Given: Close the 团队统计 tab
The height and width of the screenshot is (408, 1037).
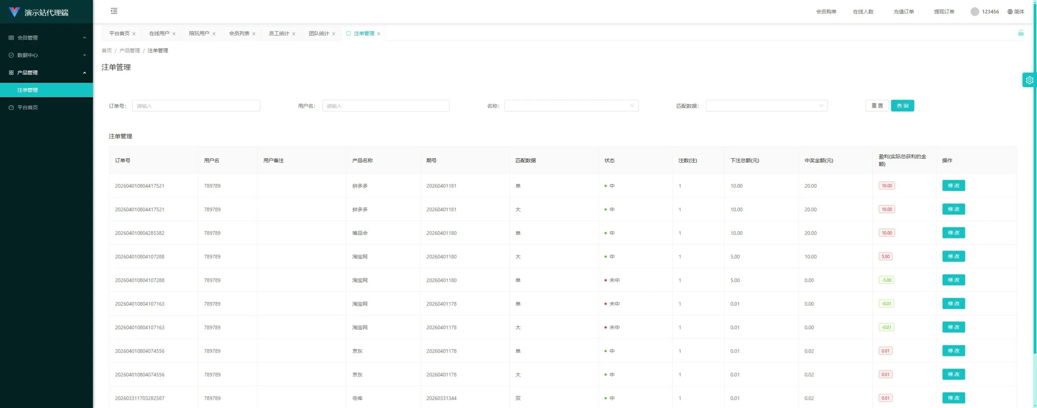Looking at the screenshot, I should pos(334,34).
